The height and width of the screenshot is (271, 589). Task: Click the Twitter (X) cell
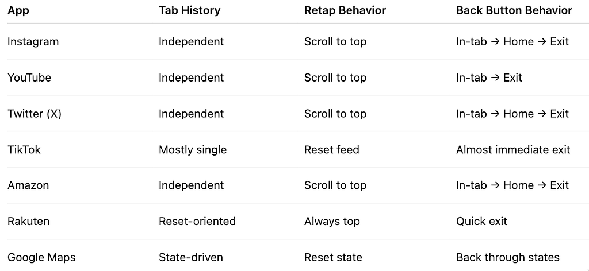[34, 114]
